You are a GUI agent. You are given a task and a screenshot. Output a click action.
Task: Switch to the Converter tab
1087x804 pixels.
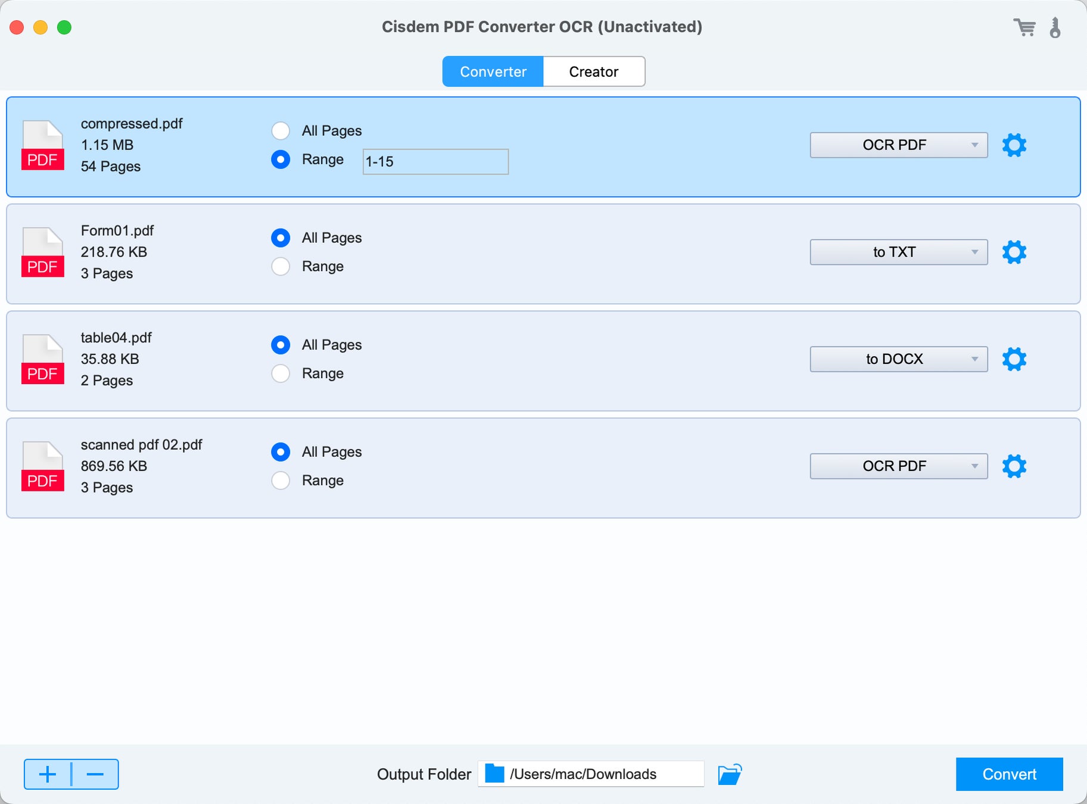coord(493,71)
